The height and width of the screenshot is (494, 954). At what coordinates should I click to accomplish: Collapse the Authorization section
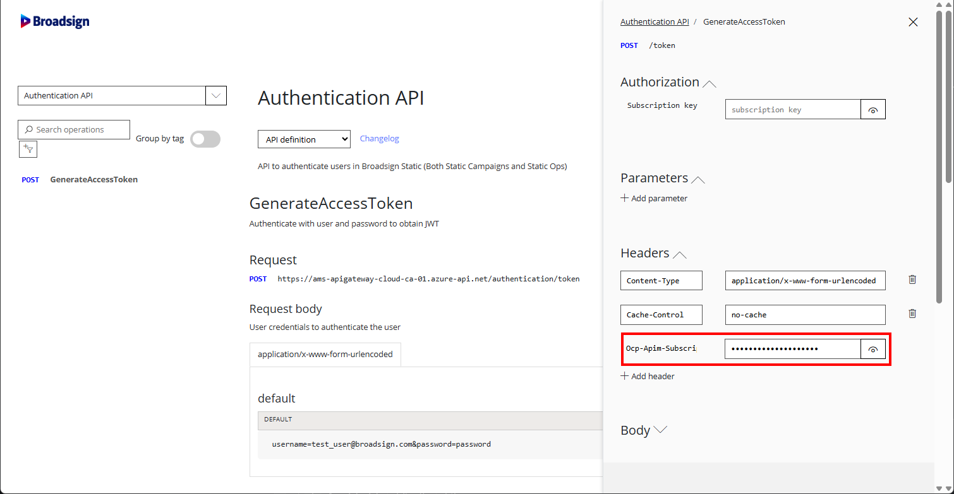click(709, 83)
